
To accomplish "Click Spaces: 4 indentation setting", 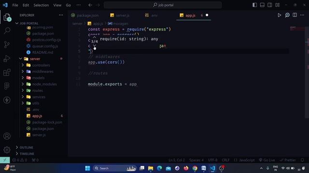I will click(197, 160).
